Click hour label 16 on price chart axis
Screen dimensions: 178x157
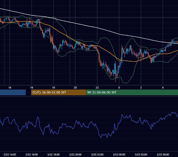[x=32, y=88]
